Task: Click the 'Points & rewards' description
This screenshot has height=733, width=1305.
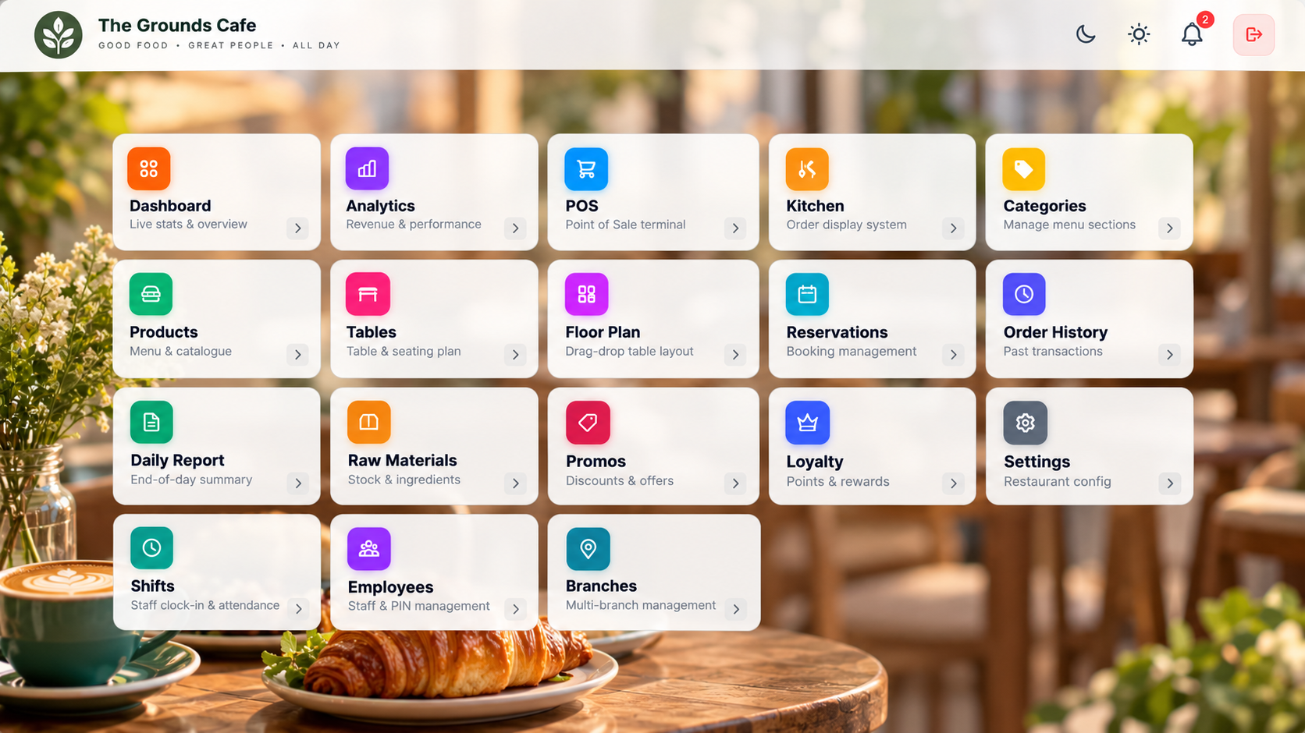Action: (x=837, y=481)
